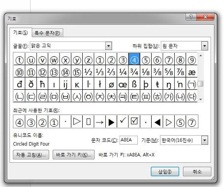
Task: Choose circled digit ⑥ in symbol grid
Action: click(157, 59)
